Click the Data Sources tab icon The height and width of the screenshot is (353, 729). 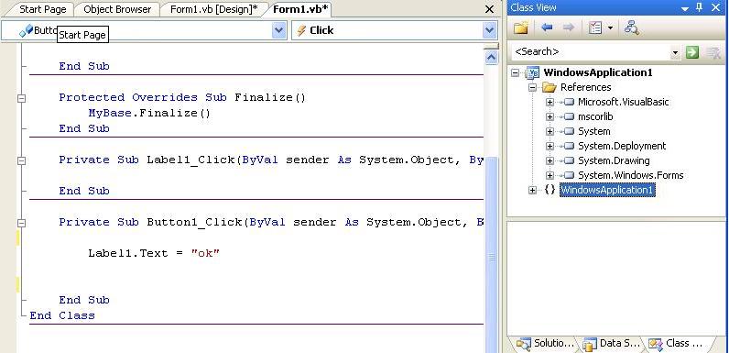[x=589, y=345]
